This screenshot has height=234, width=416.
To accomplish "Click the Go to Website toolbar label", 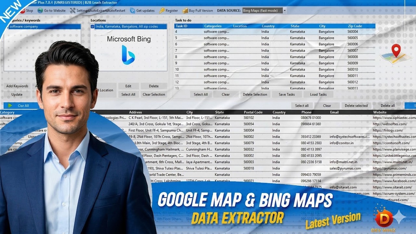I will pyautogui.click(x=55, y=10).
